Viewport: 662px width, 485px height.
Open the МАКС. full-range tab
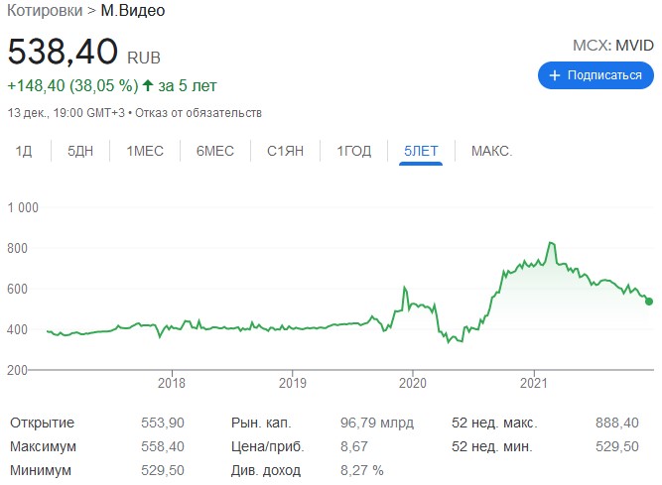coord(492,151)
